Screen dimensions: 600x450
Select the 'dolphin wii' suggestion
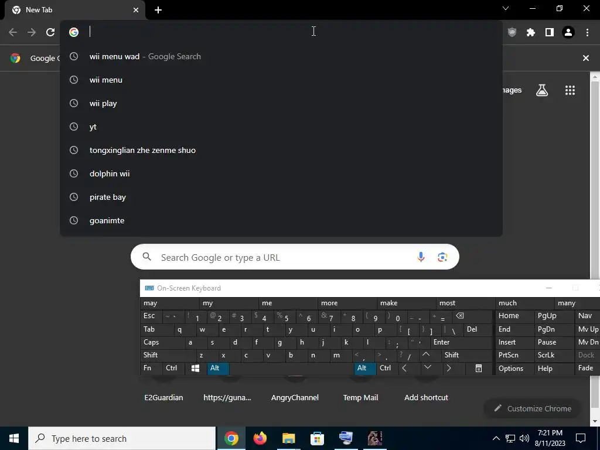281,173
